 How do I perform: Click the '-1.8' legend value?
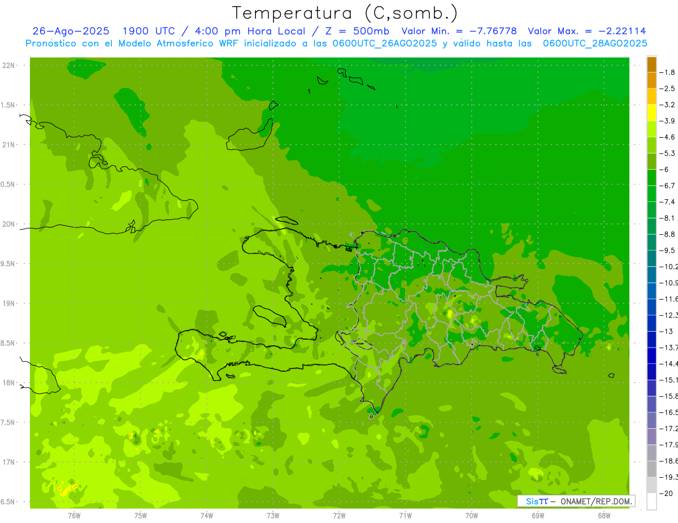[x=668, y=72]
